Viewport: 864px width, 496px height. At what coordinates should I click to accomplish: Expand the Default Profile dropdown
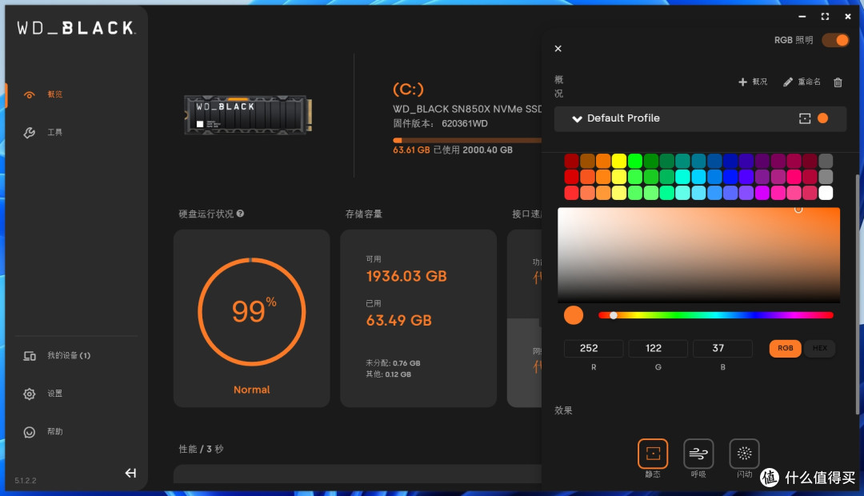pyautogui.click(x=577, y=118)
